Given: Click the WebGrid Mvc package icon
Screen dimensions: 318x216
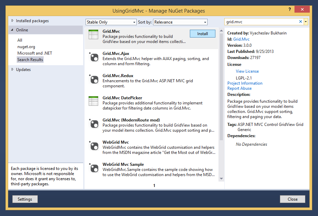Looking at the screenshot, I should tap(94, 145).
